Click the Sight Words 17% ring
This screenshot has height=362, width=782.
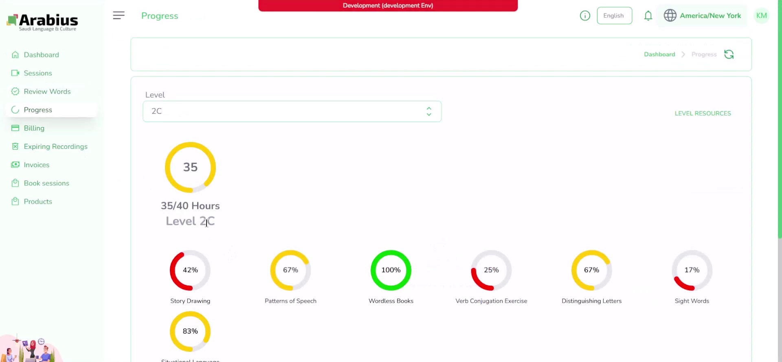click(692, 270)
